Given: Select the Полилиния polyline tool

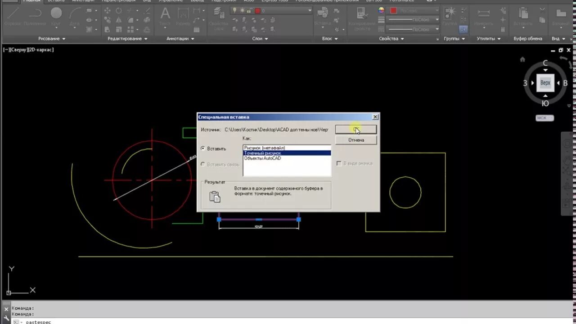Looking at the screenshot, I should 35,16.
